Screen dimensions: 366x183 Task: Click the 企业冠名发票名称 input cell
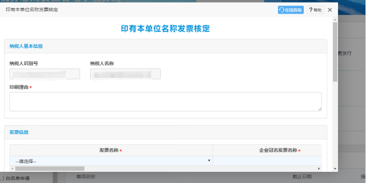267,161
